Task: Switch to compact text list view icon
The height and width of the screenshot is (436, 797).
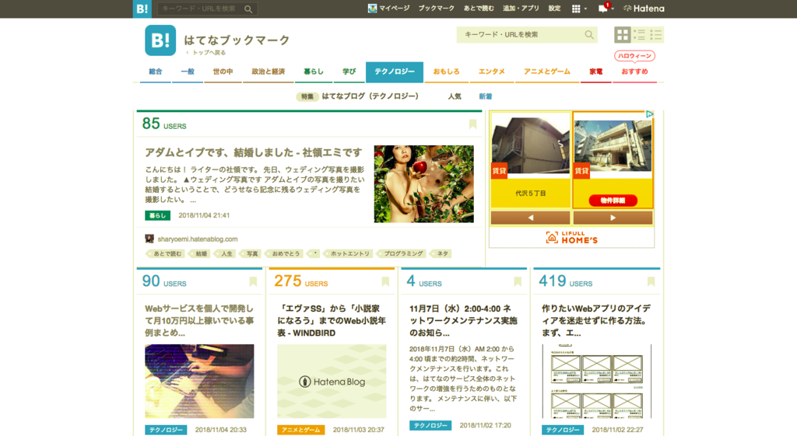Action: [655, 34]
